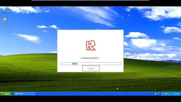Click the ROBLOX installer progress bar

click(x=91, y=63)
